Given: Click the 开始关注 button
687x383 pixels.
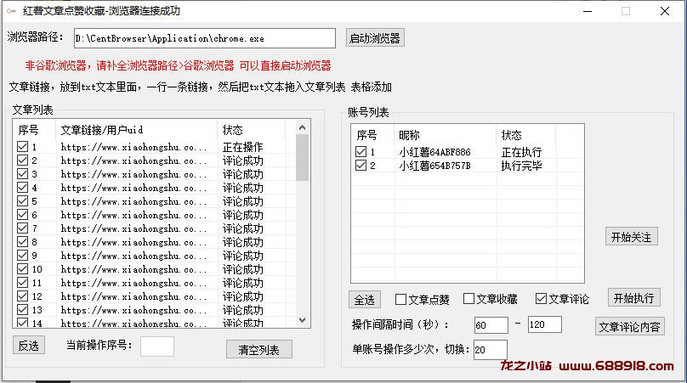Looking at the screenshot, I should (632, 237).
